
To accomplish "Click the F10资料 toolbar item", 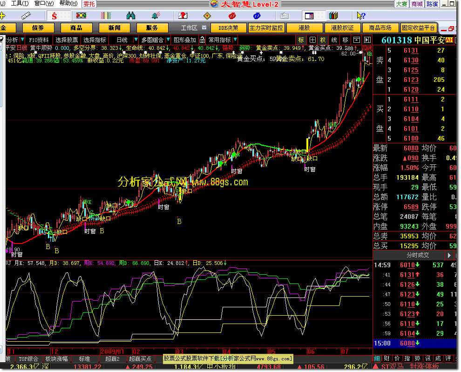I will coord(39,40).
